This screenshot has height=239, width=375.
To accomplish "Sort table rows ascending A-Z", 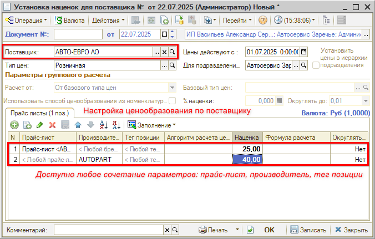I will (104, 125).
